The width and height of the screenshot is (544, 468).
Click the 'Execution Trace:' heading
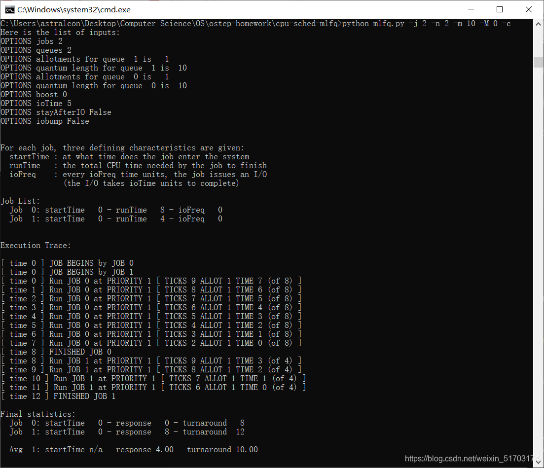[36, 246]
